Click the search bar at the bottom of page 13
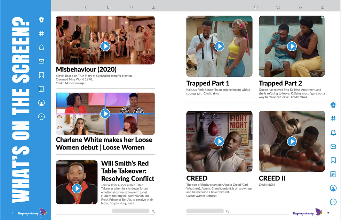The image size is (341, 220). coord(205,211)
